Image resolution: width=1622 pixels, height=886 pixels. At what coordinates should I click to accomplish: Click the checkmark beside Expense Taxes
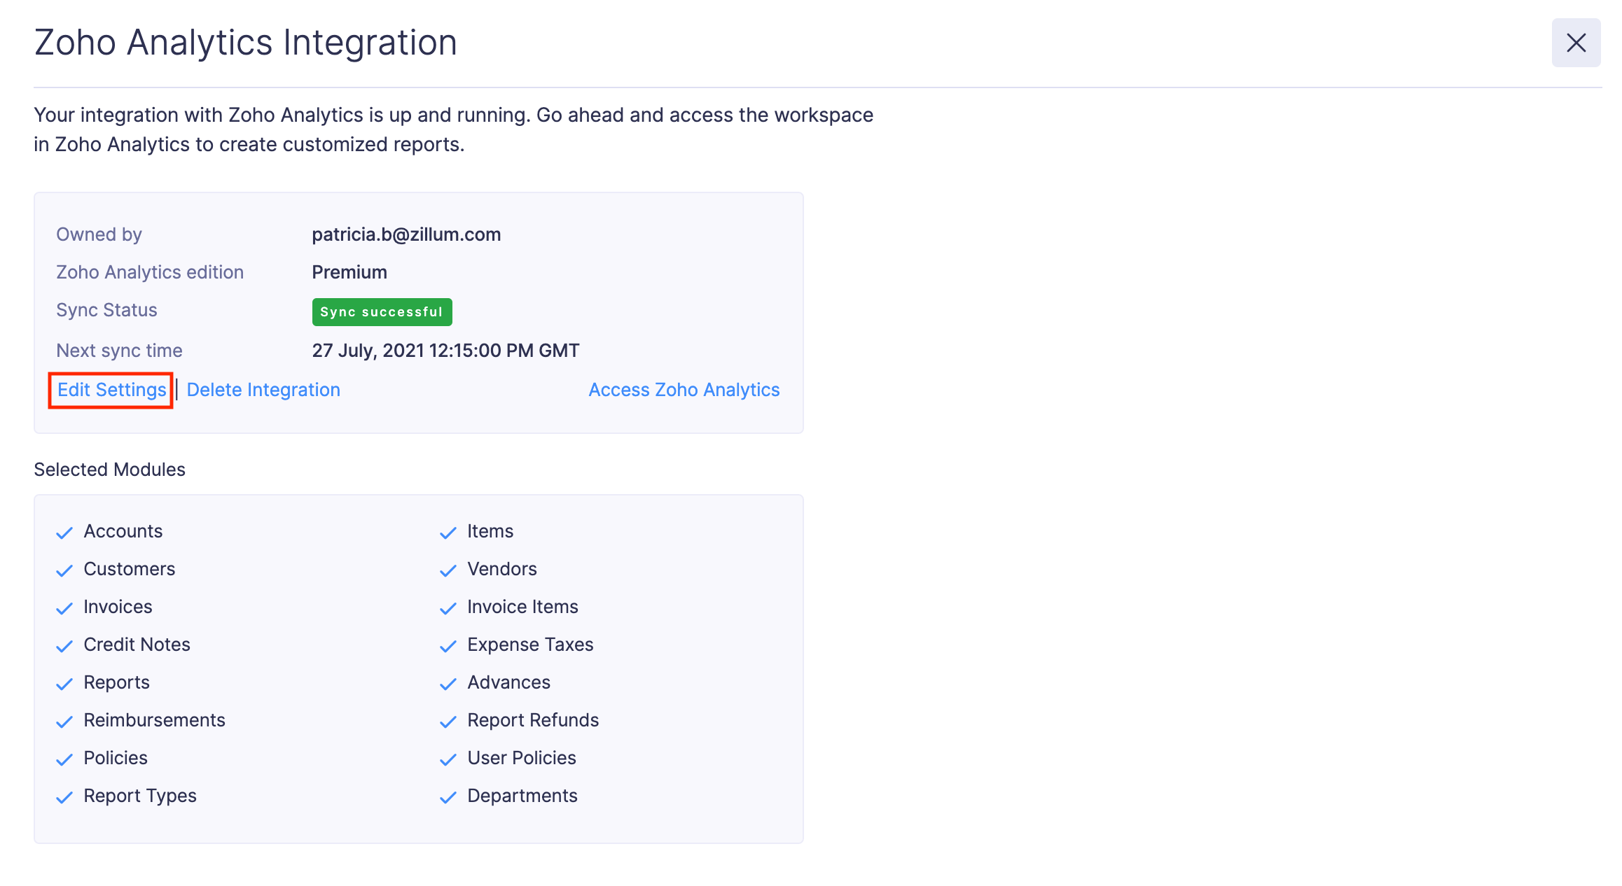pyautogui.click(x=448, y=646)
